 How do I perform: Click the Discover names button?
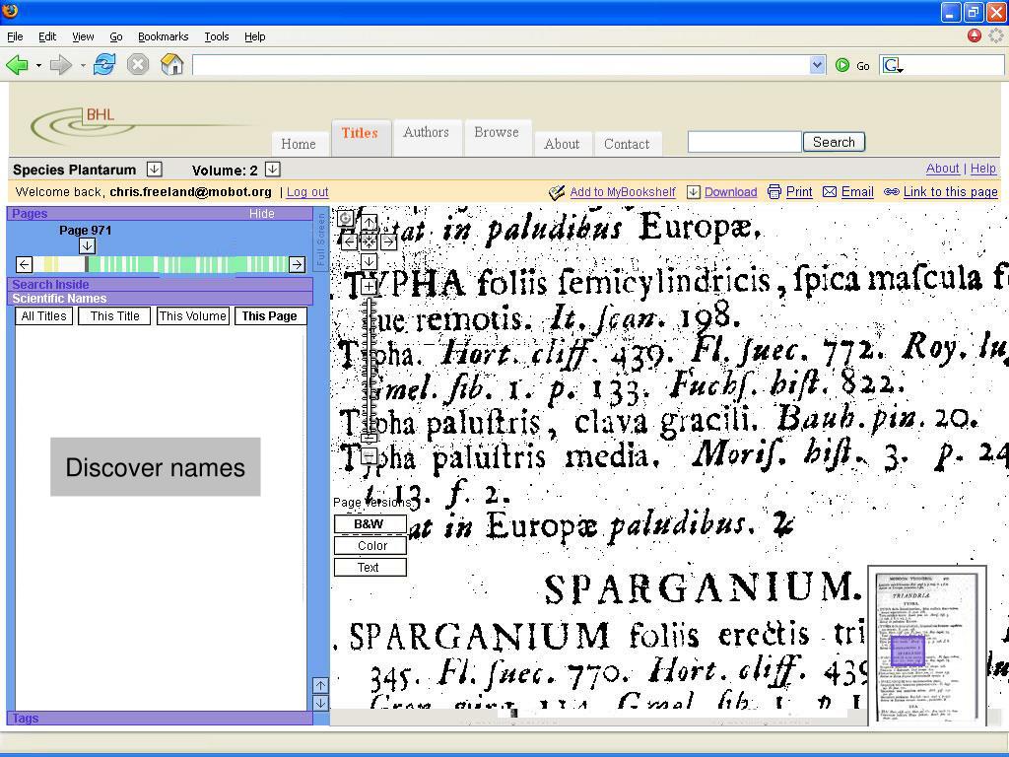(156, 467)
